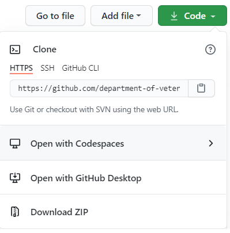This screenshot has height=233, width=230.
Task: Click the GitHub Desktop download monitor icon
Action: [x=15, y=178]
